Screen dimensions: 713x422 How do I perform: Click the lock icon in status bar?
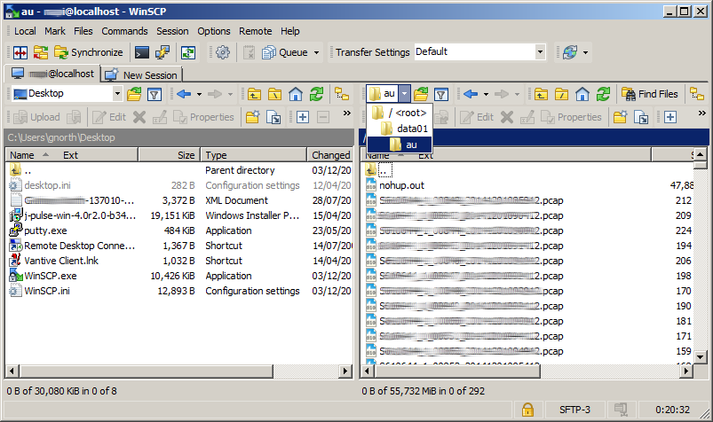527,410
